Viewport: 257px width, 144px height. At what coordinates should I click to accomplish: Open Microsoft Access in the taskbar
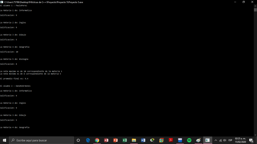[106, 140]
